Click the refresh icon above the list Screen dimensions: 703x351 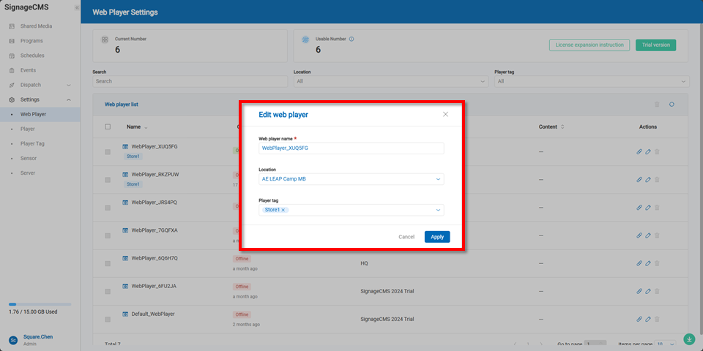pyautogui.click(x=672, y=105)
